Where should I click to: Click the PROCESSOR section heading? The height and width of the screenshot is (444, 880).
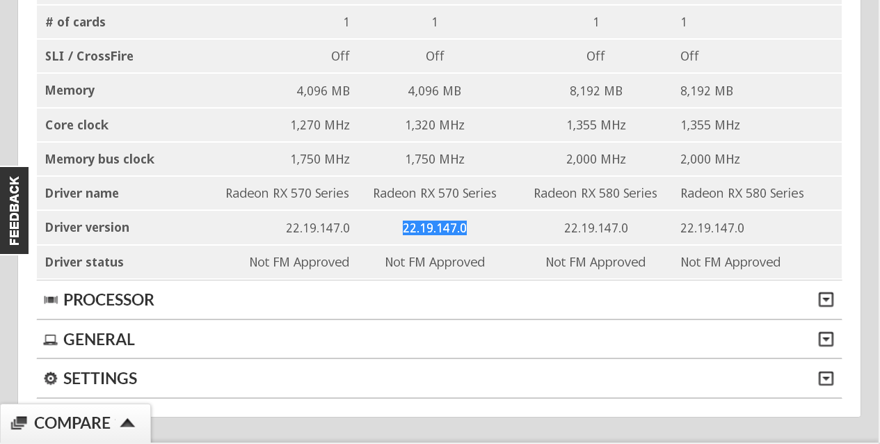click(x=109, y=300)
